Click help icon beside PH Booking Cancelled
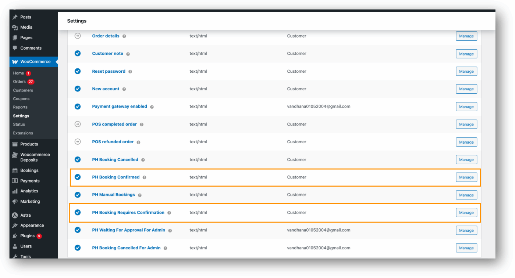Viewport: 515px width, 278px height. pos(143,160)
